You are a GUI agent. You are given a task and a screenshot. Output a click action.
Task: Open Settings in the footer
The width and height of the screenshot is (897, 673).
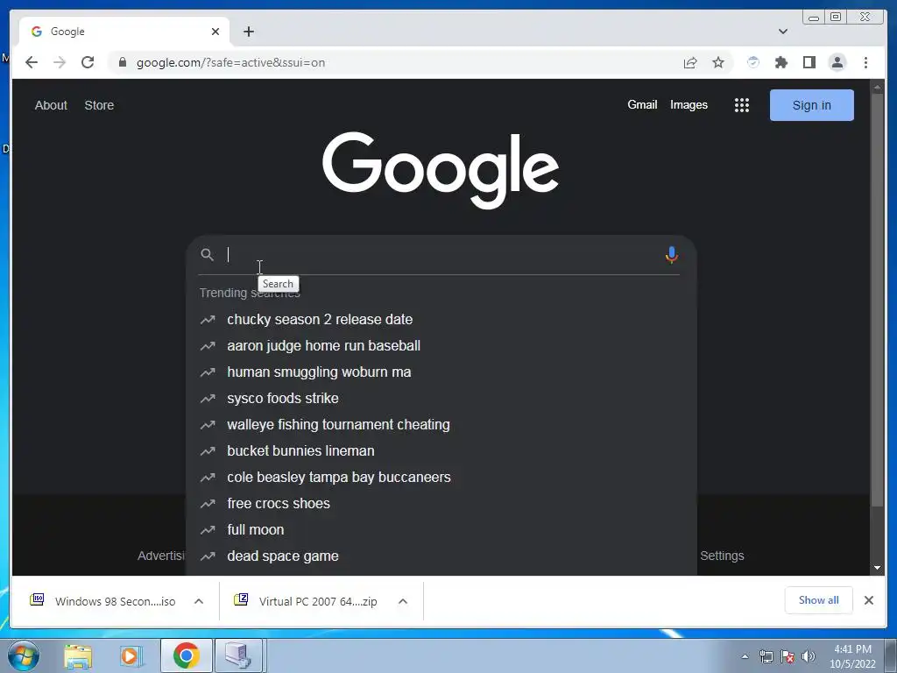tap(722, 556)
